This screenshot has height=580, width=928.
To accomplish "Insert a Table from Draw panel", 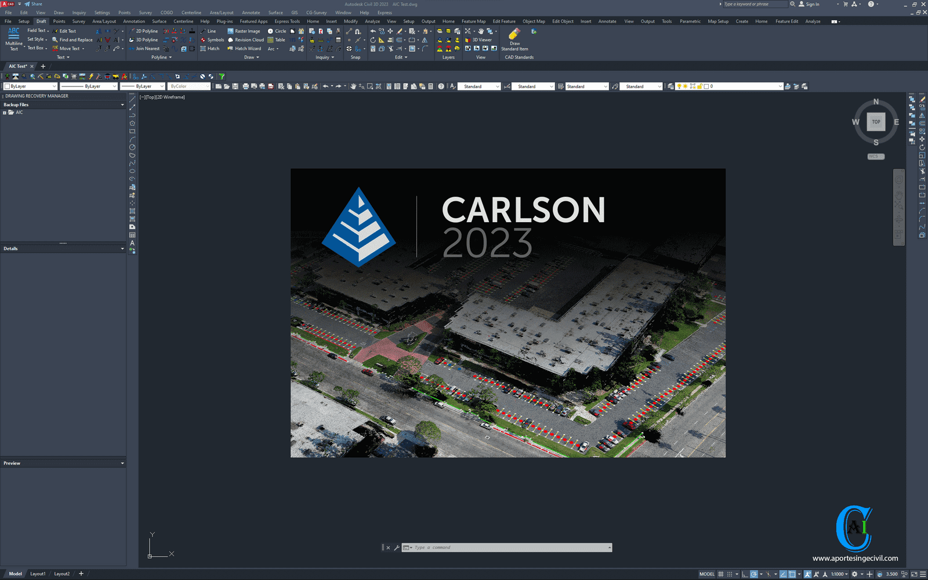I will [276, 40].
